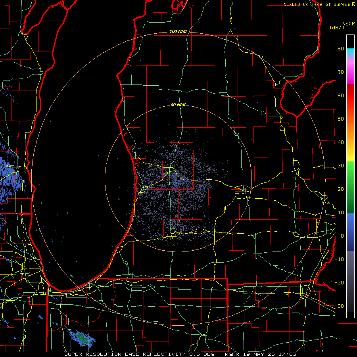
Task: Pick the bright green band just below 30 dBZ
Action: pyautogui.click(x=350, y=169)
